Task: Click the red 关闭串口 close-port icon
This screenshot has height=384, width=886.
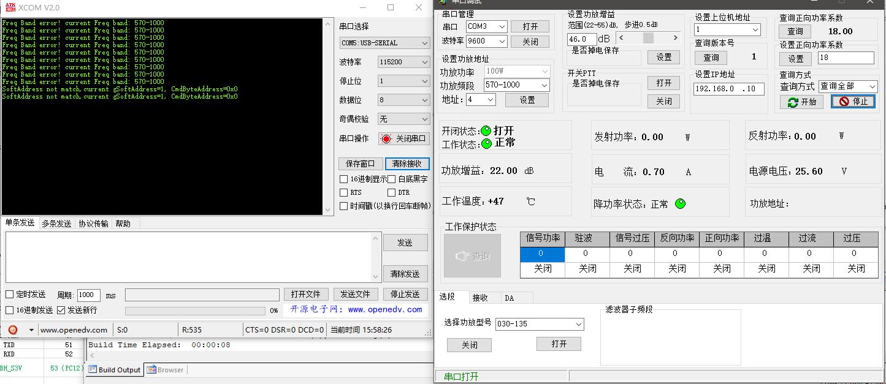Action: pos(387,138)
